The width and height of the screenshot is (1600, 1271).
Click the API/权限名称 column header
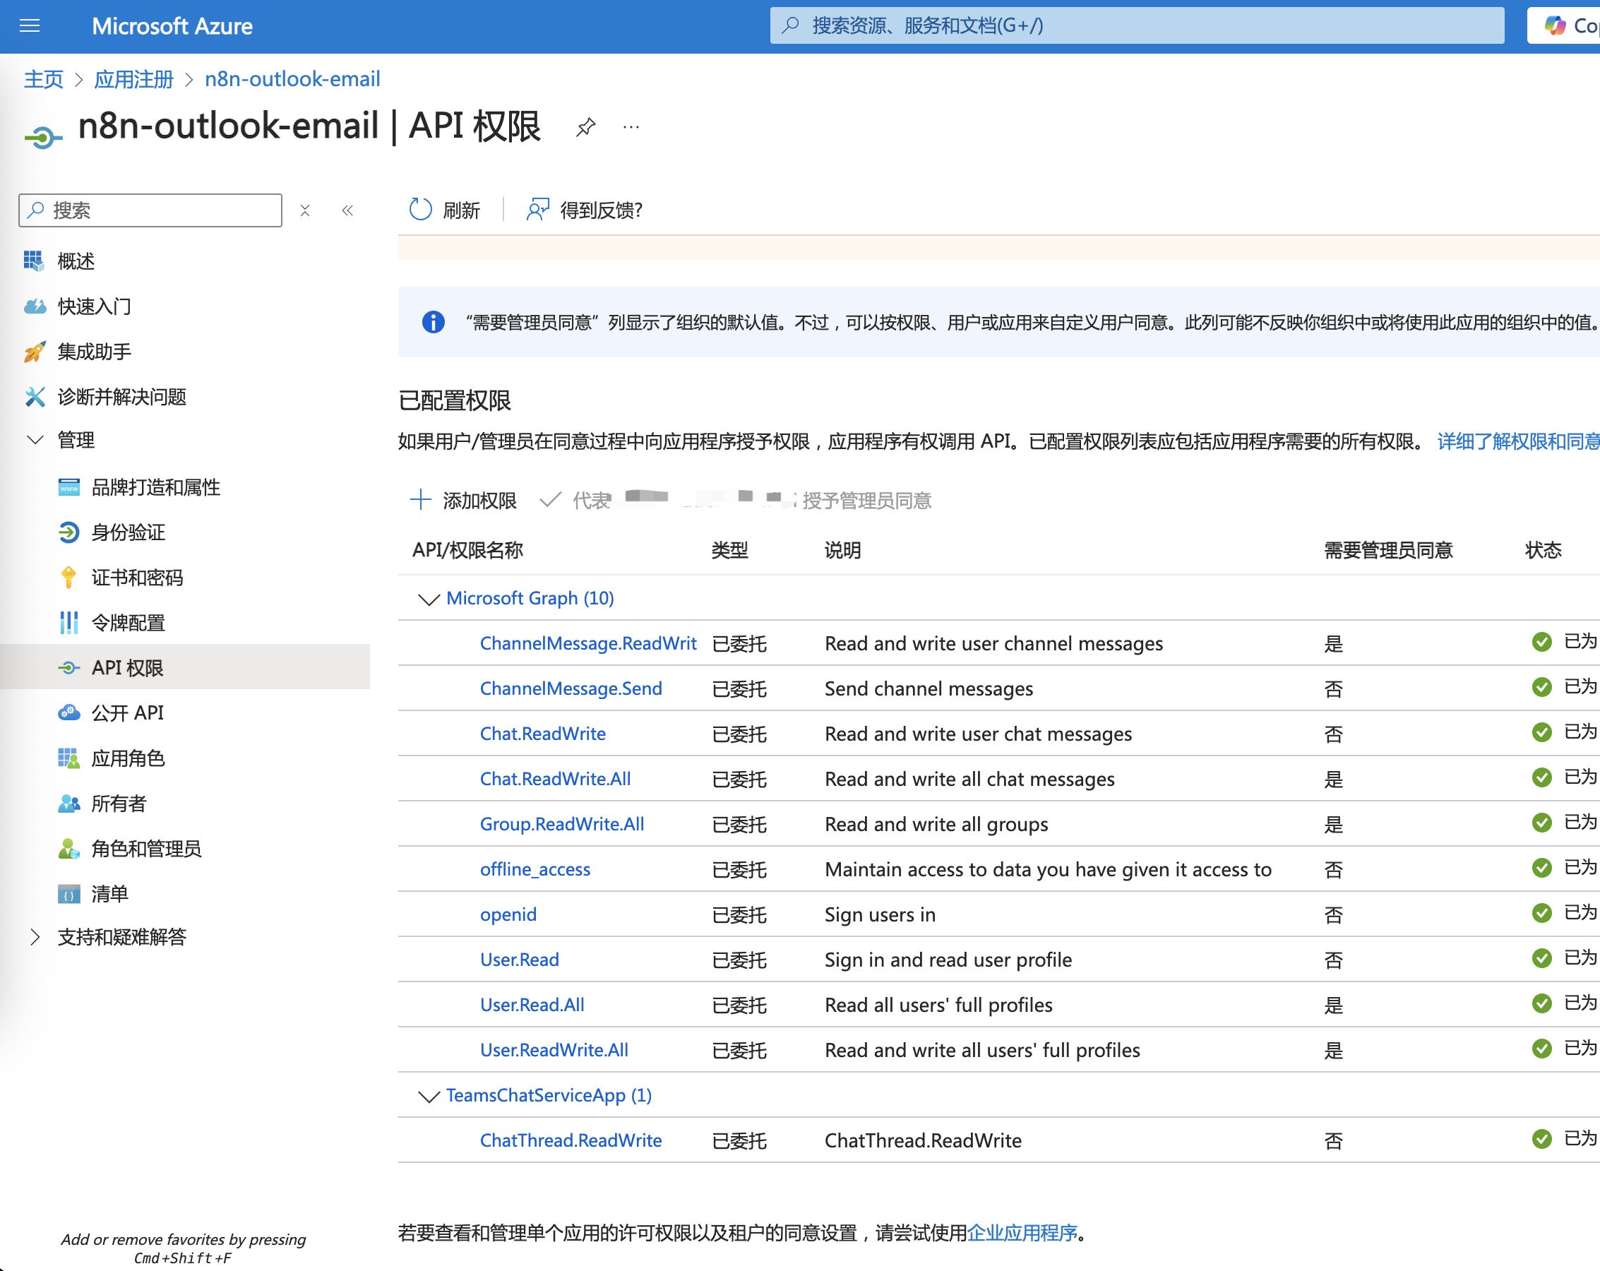(467, 550)
